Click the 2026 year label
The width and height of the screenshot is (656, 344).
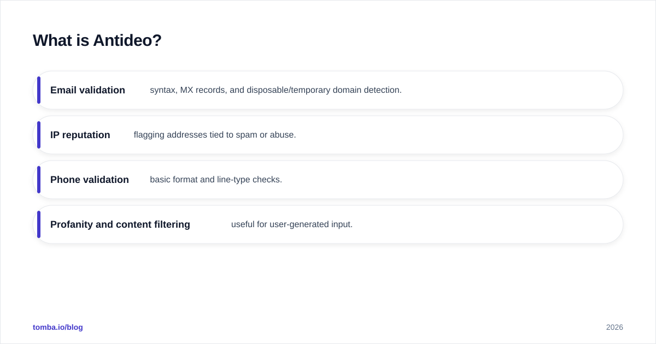614,327
